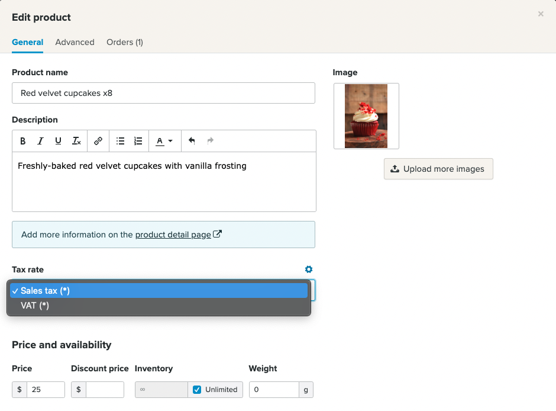The width and height of the screenshot is (556, 411).
Task: Open the Orders (1) tab
Action: click(x=124, y=42)
